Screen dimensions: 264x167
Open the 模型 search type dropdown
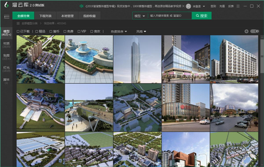[139, 16]
